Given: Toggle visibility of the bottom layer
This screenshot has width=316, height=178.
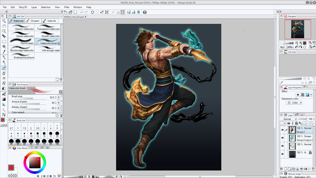Looking at the screenshot, I should pyautogui.click(x=282, y=154).
